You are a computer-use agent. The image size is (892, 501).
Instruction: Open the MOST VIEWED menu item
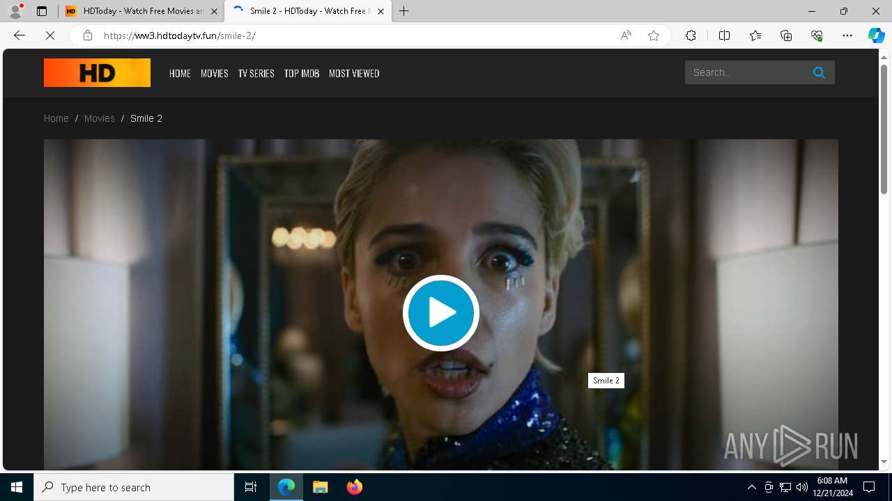(x=354, y=73)
